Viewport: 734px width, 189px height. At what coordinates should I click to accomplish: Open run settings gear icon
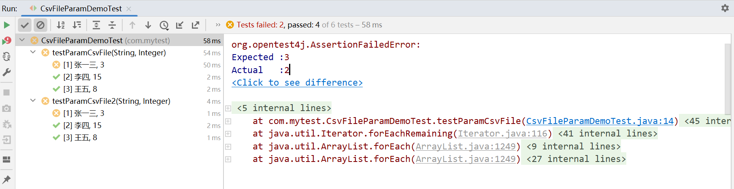click(x=725, y=8)
